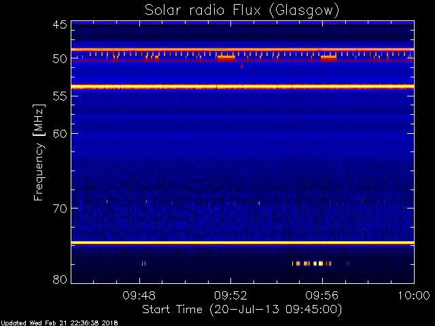The width and height of the screenshot is (435, 326).
Task: Click the '45' frequency tick label
Action: pyautogui.click(x=60, y=24)
